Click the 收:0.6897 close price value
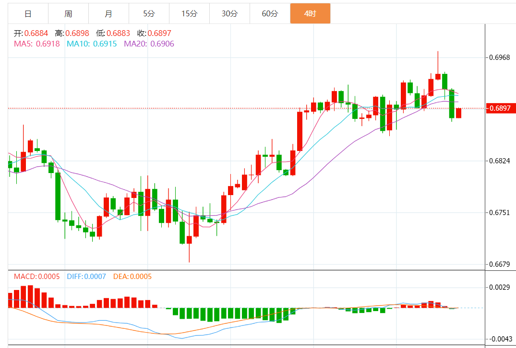Viewport: 516px width, 348px height. pos(155,33)
